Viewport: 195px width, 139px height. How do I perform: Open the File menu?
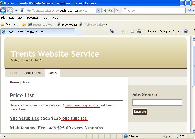coord(3,18)
